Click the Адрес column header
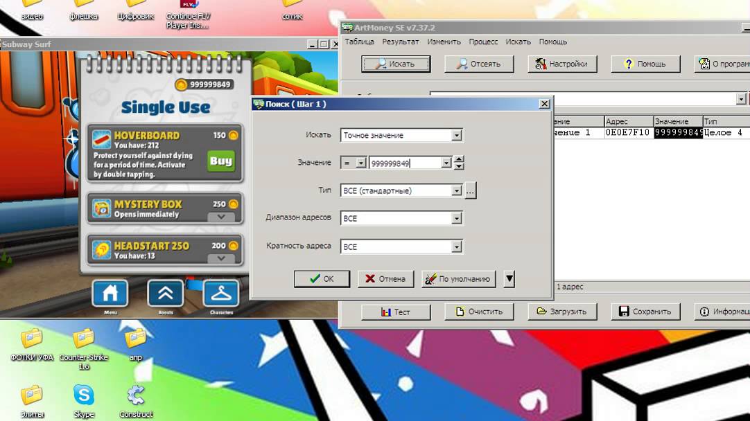Image resolution: width=750 pixels, height=421 pixels. coord(628,121)
